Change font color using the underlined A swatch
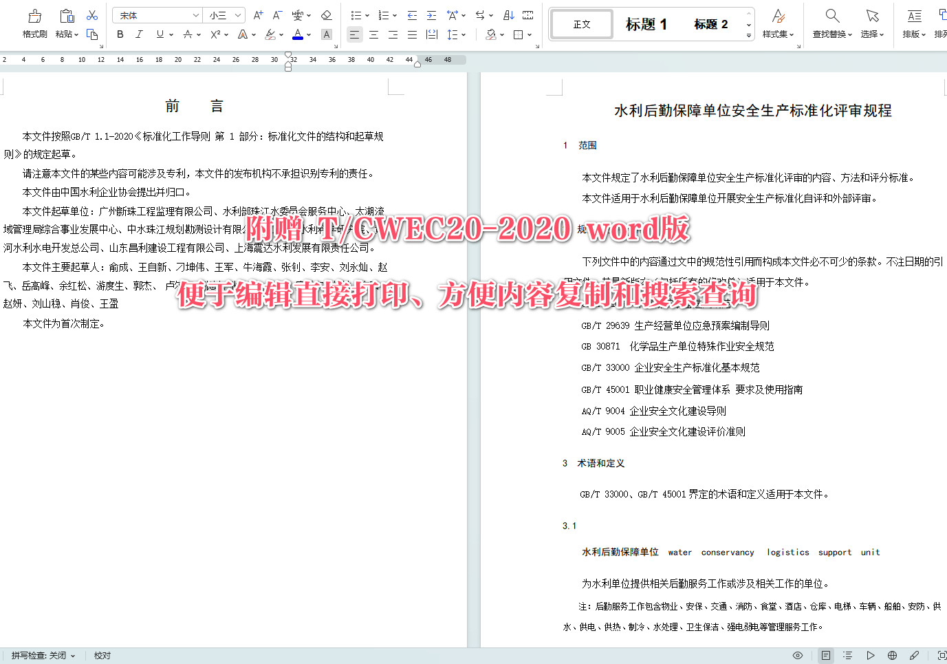Image resolution: width=947 pixels, height=664 pixels. 299,33
